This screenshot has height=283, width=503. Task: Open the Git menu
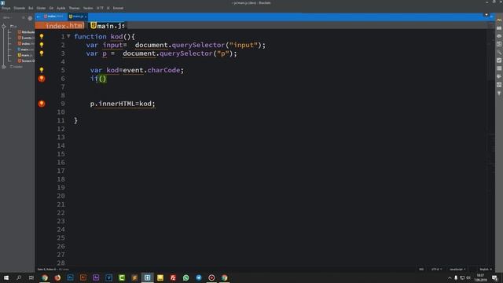(51, 8)
